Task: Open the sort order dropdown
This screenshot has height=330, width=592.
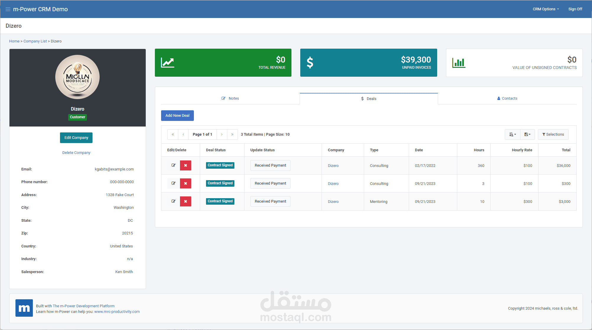Action: pyautogui.click(x=512, y=134)
